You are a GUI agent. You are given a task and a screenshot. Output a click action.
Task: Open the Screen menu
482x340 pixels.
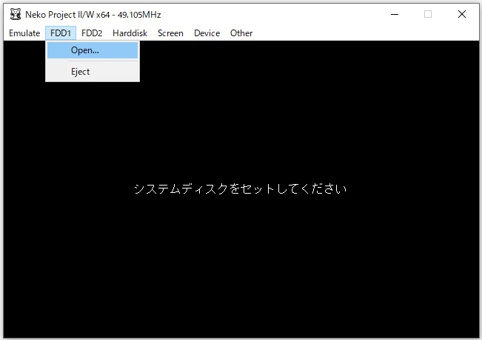pos(170,33)
